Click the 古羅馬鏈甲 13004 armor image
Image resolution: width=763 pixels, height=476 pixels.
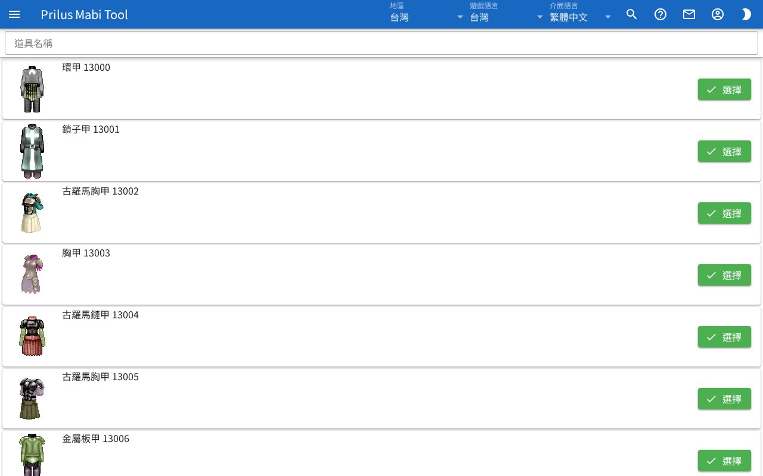[x=32, y=336]
